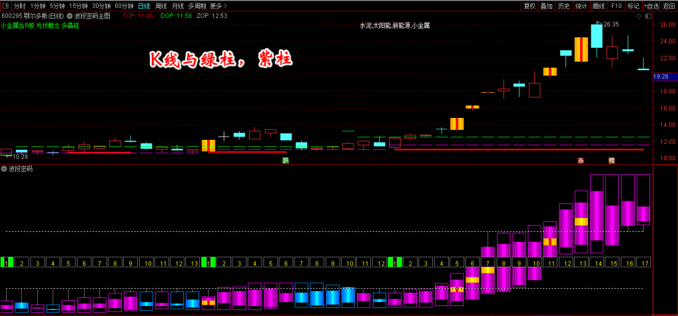This screenshot has width=678, height=316.
Task: Click the 返回 back button
Action: point(669,6)
